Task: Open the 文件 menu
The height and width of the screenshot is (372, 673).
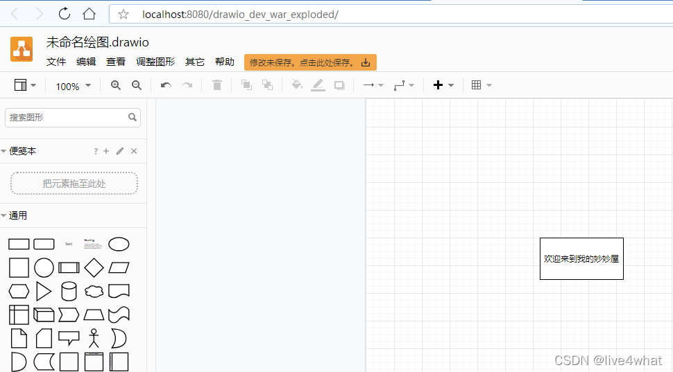Action: click(56, 62)
